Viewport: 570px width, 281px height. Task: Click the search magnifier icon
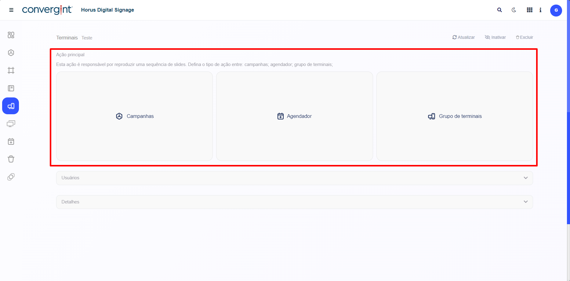[499, 10]
